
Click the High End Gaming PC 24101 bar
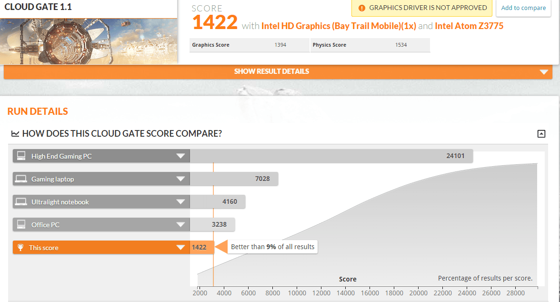[x=331, y=156]
